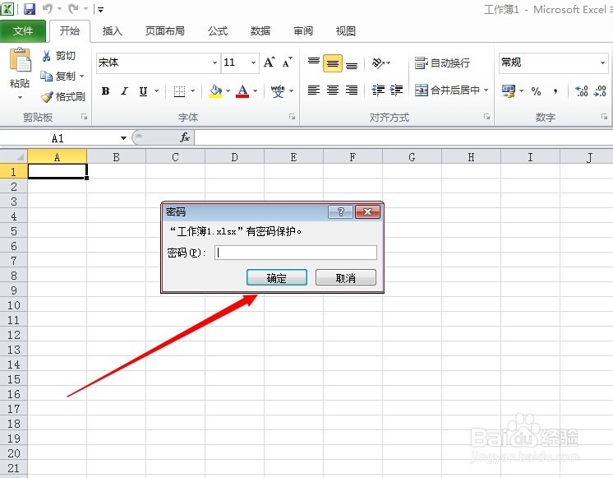Switch to the 视图 tab

click(346, 31)
